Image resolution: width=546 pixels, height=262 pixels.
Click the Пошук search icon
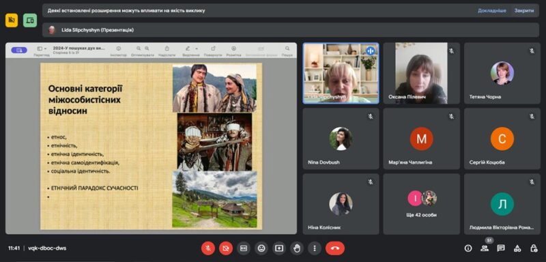click(x=287, y=48)
